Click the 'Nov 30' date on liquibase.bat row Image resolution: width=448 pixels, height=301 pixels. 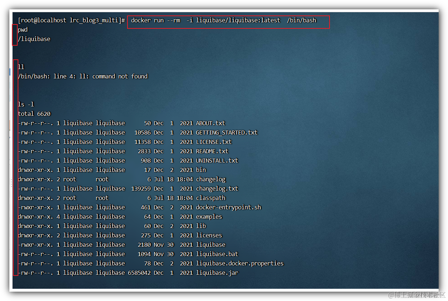click(163, 254)
